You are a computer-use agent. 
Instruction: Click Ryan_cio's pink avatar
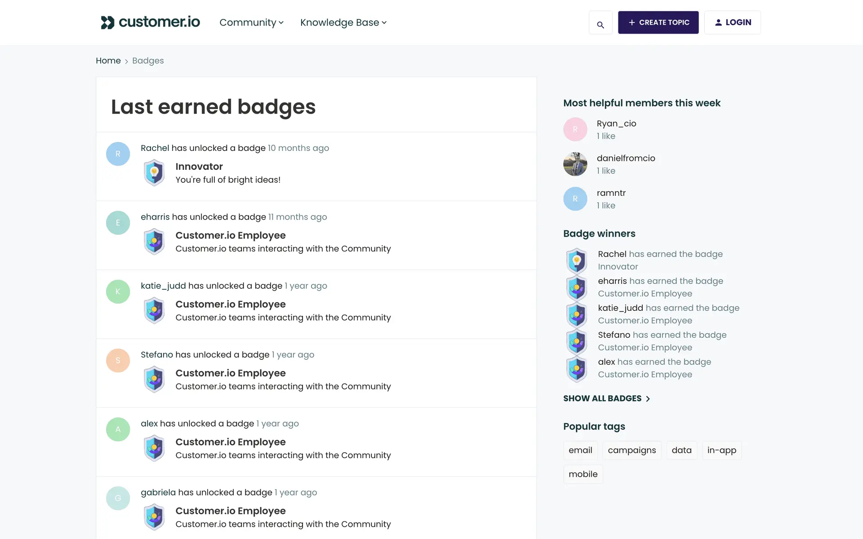click(x=575, y=129)
